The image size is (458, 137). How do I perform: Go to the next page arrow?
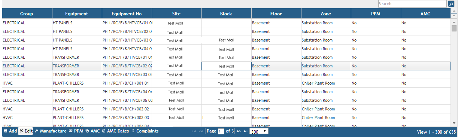pyautogui.click(x=239, y=131)
